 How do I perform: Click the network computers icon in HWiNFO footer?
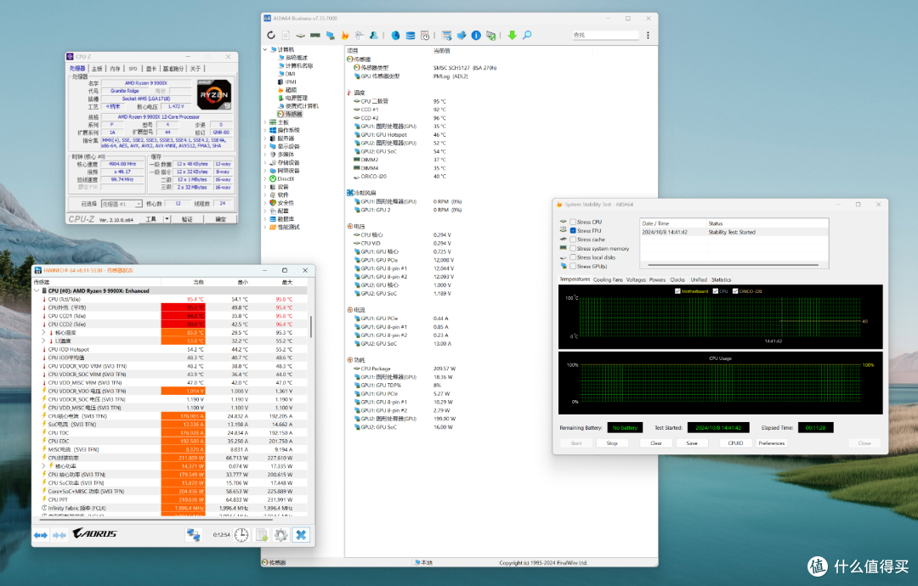point(193,534)
